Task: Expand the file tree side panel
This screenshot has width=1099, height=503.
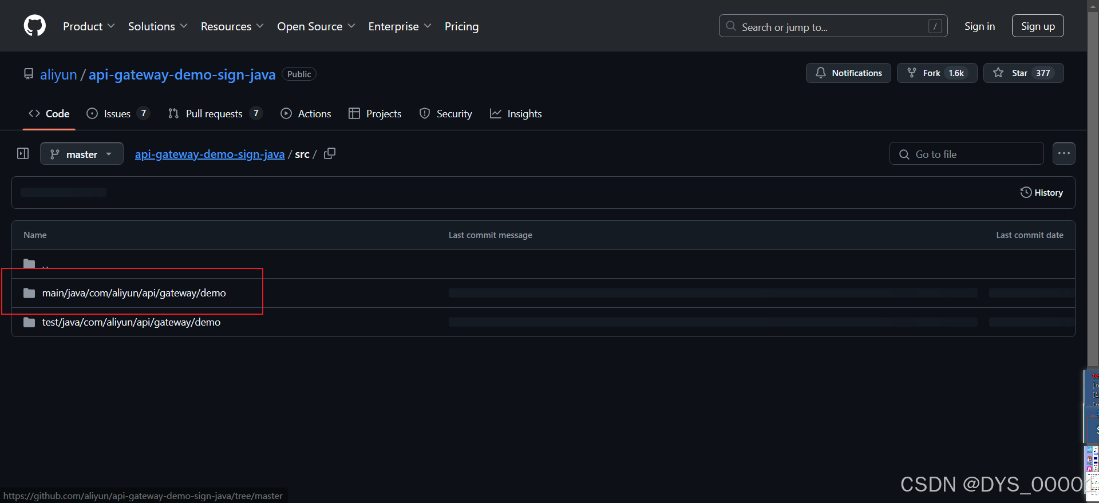Action: coord(23,153)
